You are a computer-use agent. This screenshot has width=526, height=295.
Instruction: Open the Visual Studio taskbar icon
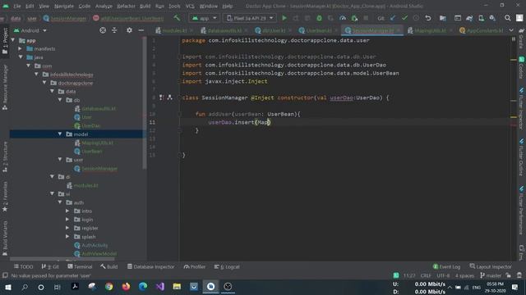[x=160, y=287]
